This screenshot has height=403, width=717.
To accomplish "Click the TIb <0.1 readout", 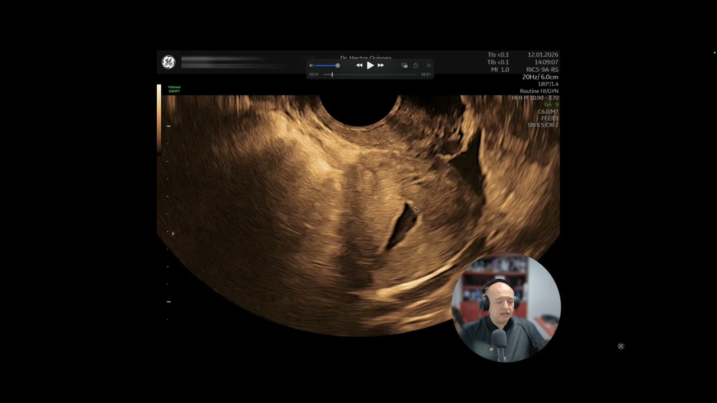I will point(498,62).
